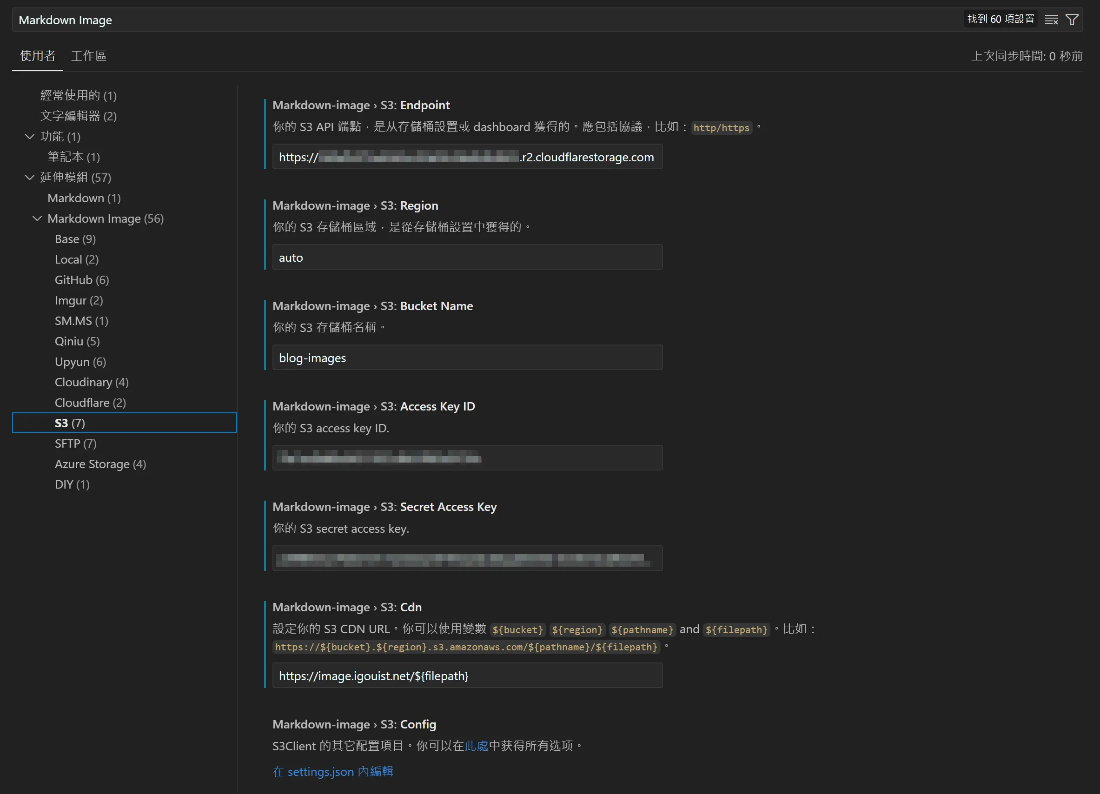Switch to the 使用者 tab

point(38,56)
